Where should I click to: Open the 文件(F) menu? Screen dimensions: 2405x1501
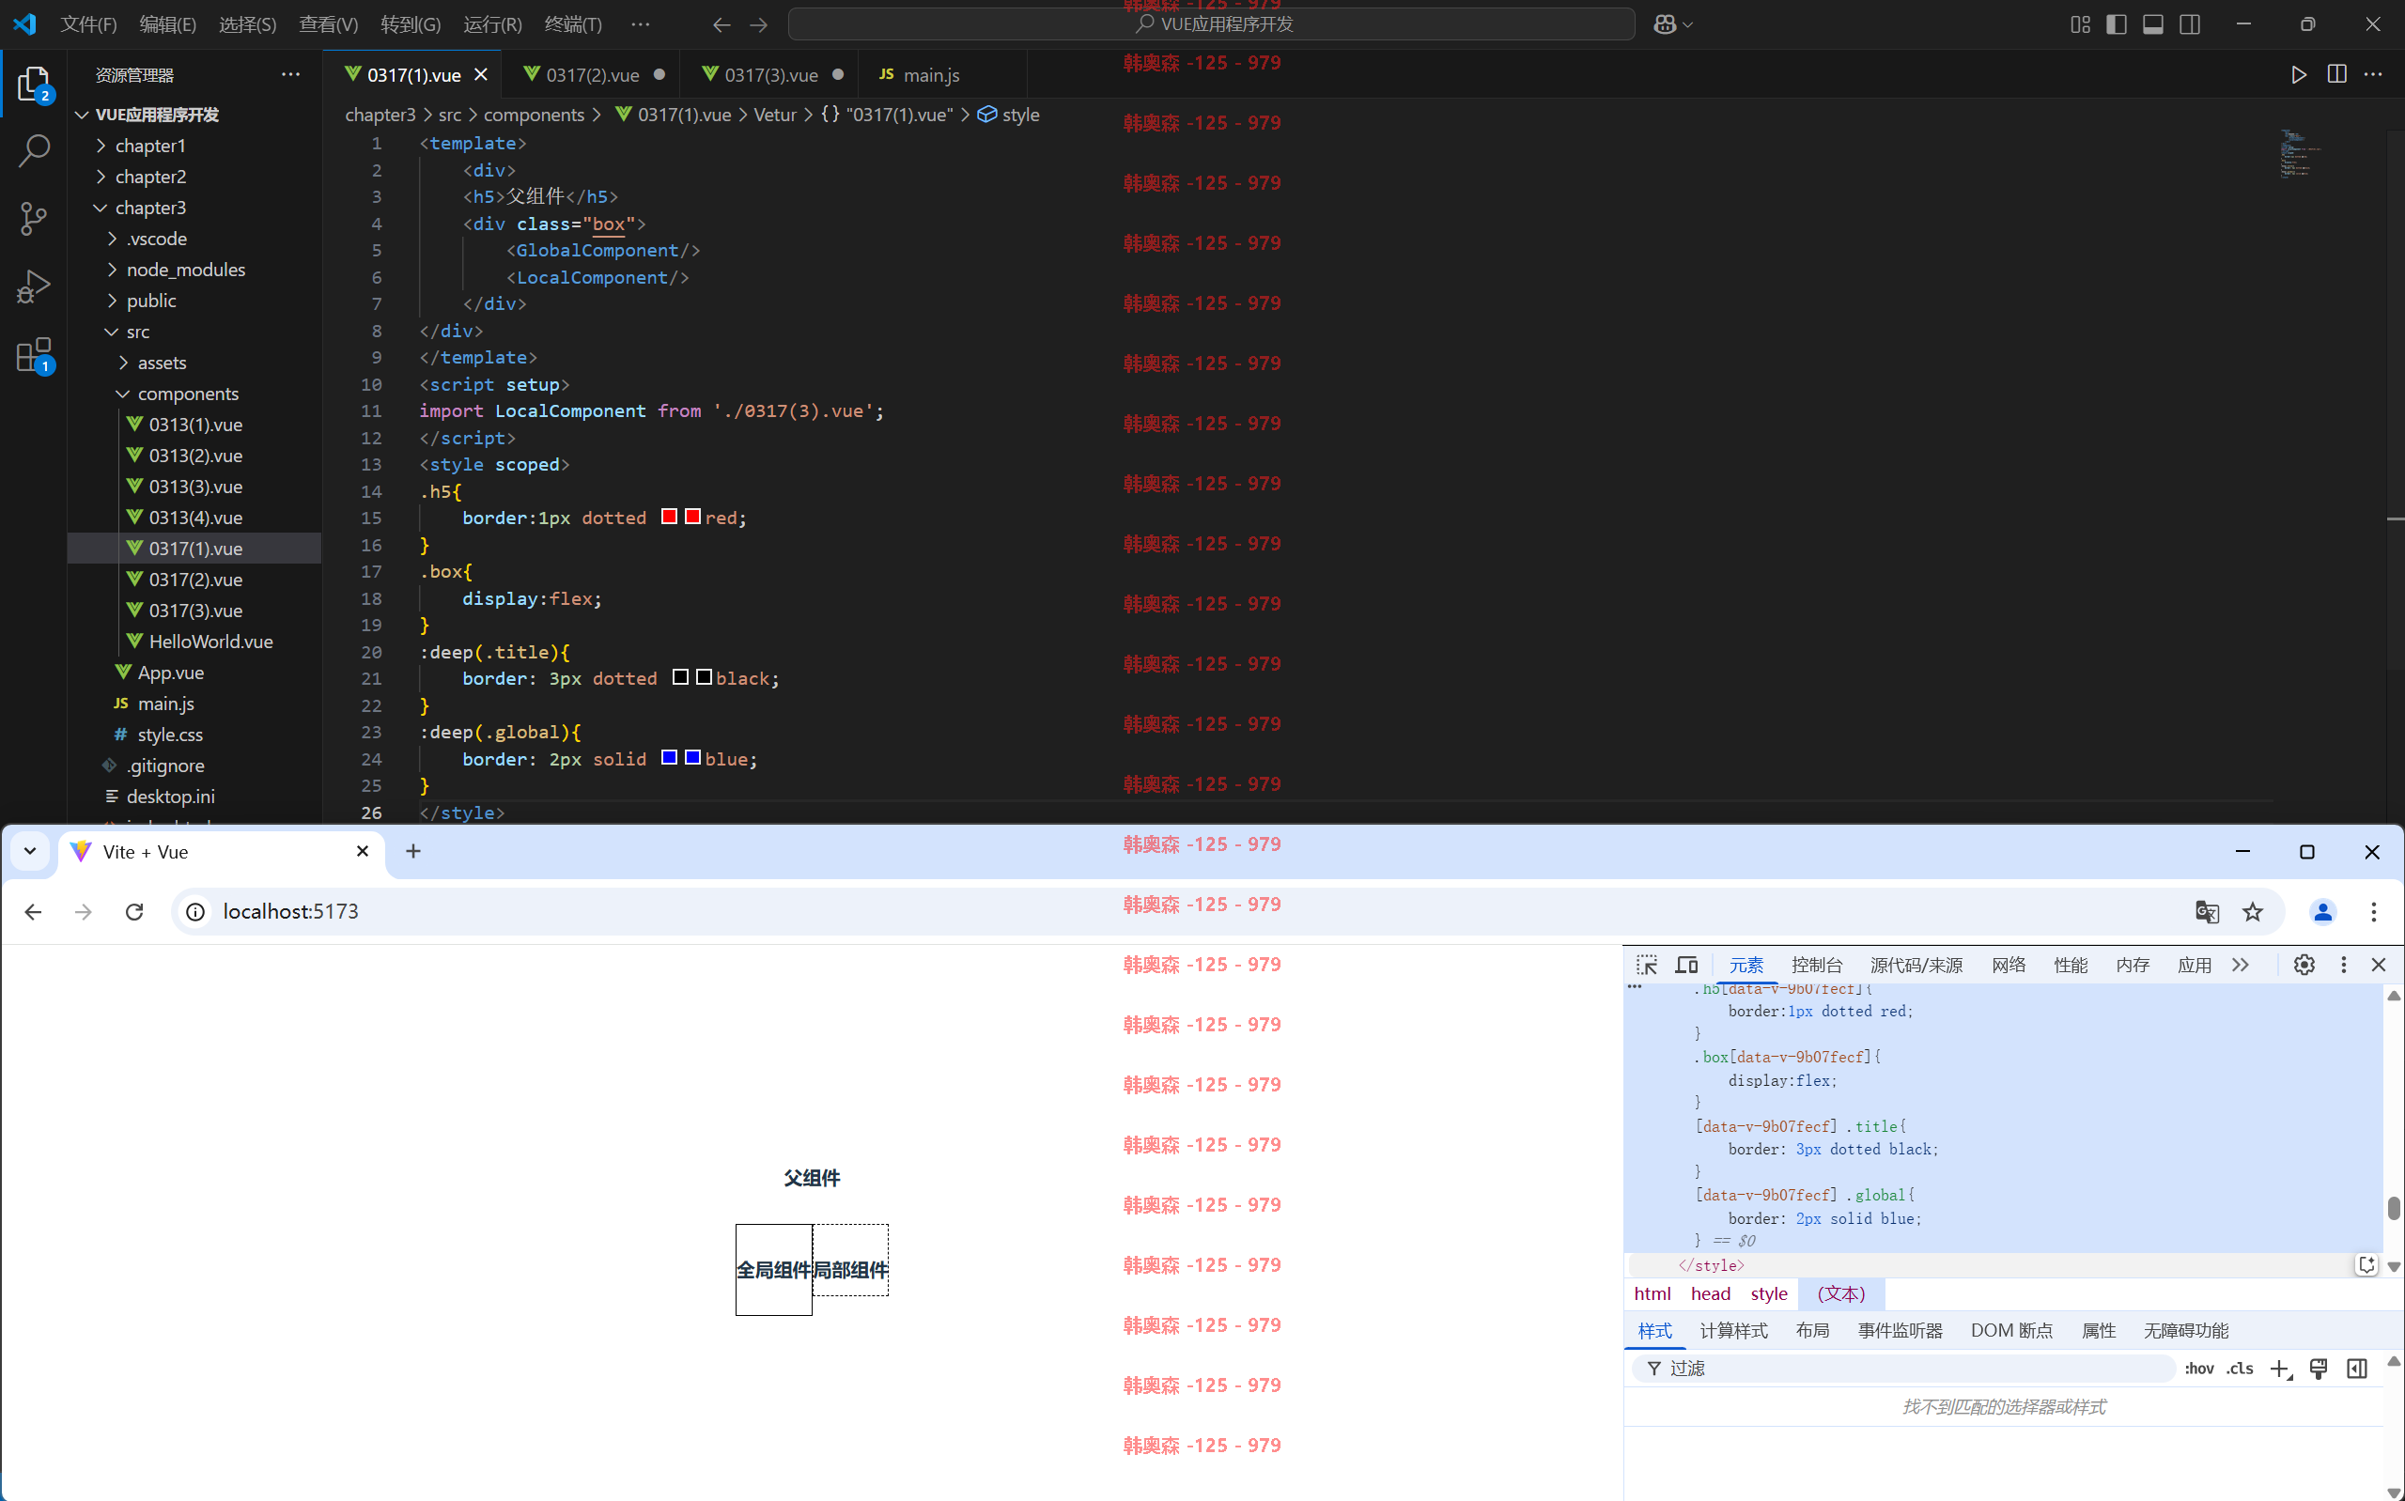click(x=88, y=23)
